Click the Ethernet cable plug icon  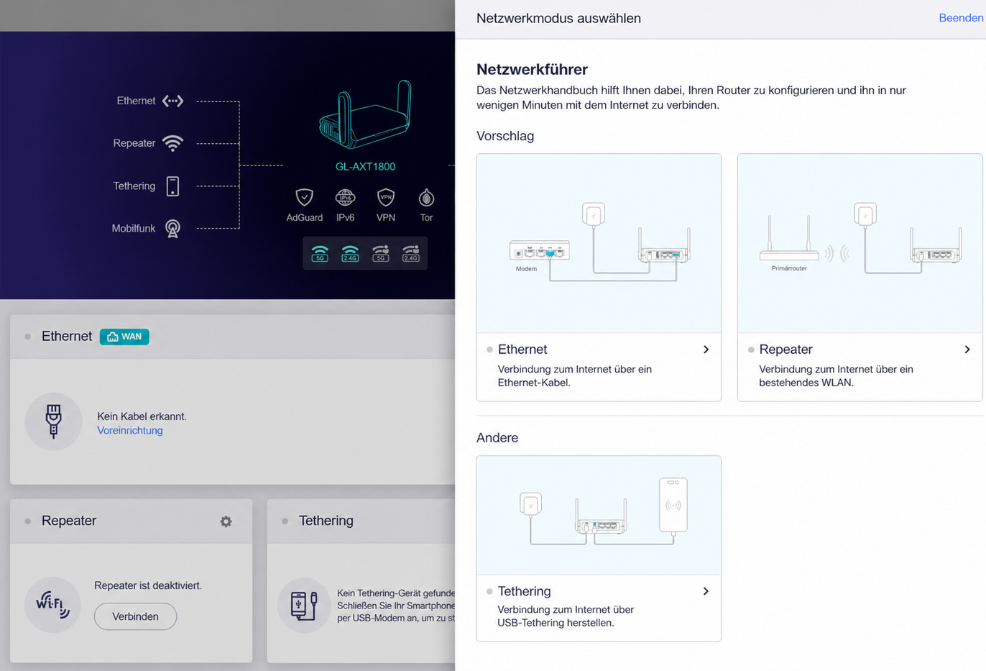(x=53, y=421)
